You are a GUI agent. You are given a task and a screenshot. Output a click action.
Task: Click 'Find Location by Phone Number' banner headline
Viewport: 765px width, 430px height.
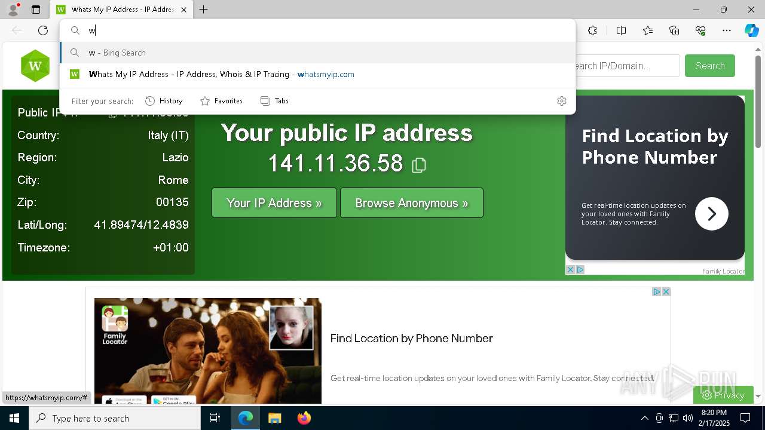412,338
